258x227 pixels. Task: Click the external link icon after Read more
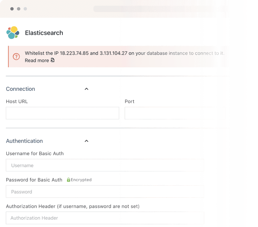(x=52, y=60)
